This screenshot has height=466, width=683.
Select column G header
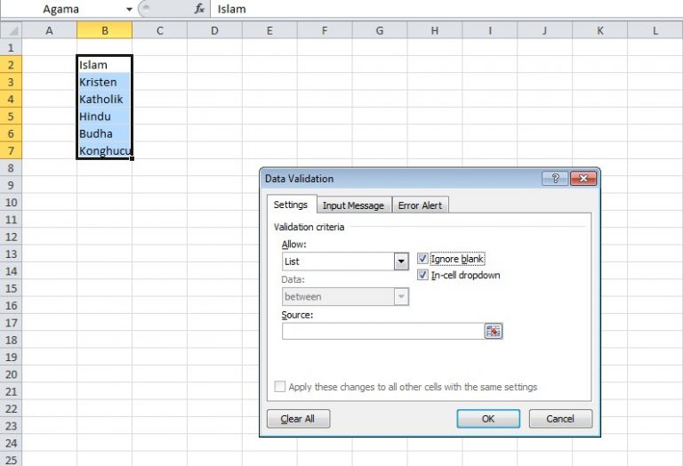tap(380, 30)
